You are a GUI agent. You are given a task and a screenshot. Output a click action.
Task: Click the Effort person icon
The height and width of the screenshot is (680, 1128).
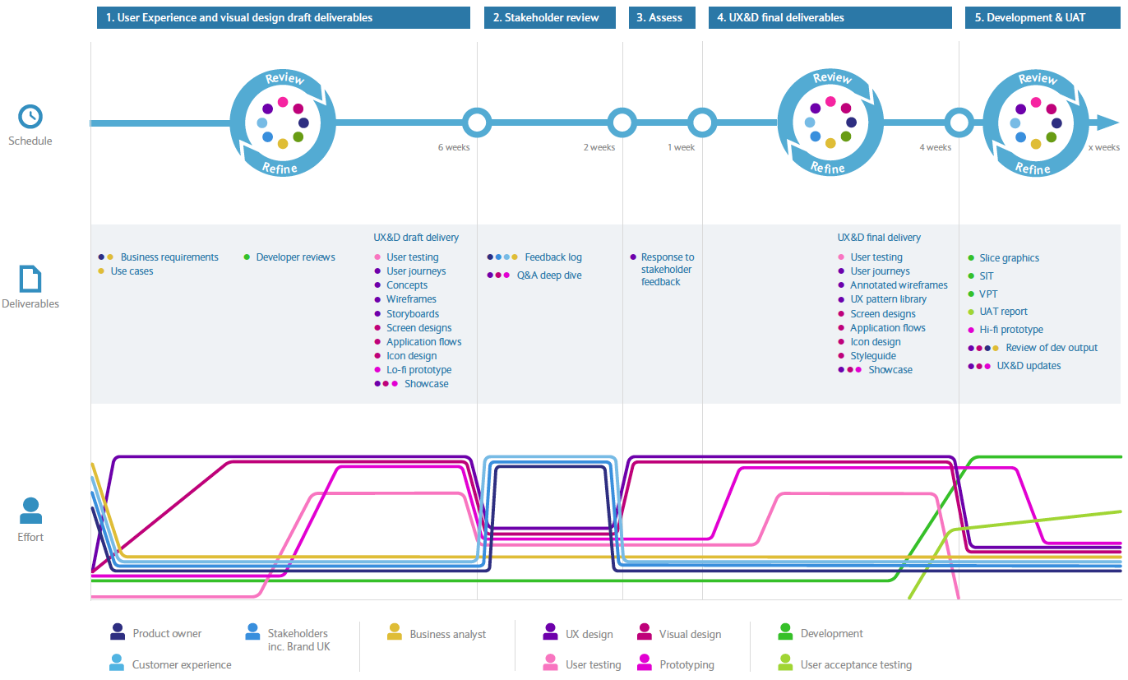point(30,511)
